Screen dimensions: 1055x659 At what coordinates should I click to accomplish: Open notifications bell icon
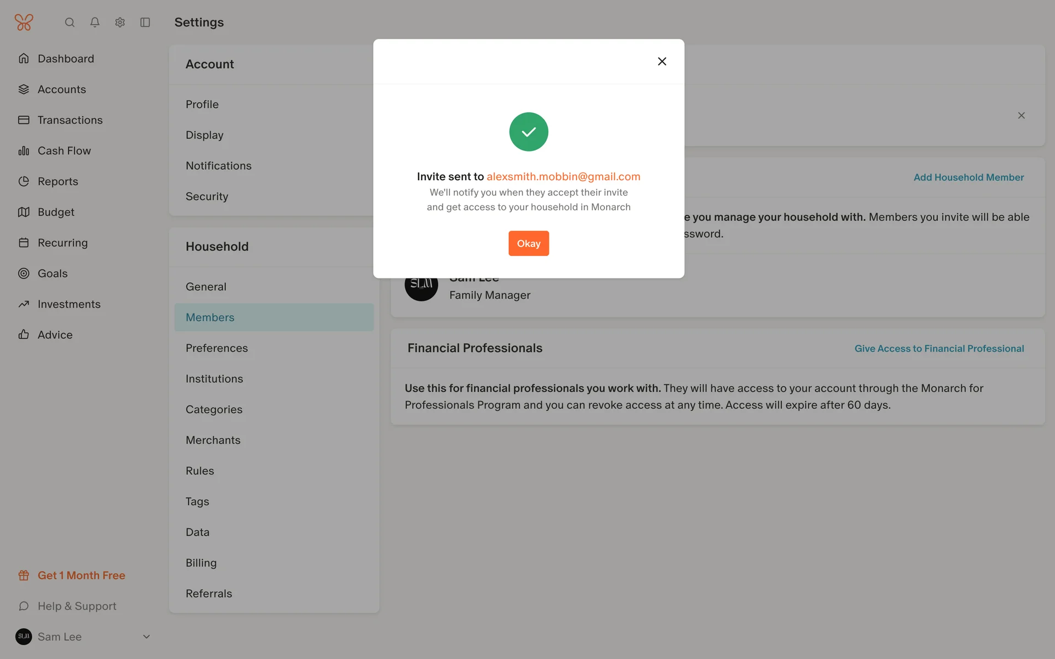tap(95, 23)
